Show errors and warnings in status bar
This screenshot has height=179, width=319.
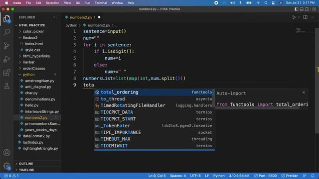click(11, 176)
